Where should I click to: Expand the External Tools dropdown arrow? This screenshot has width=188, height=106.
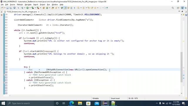tap(41, 8)
